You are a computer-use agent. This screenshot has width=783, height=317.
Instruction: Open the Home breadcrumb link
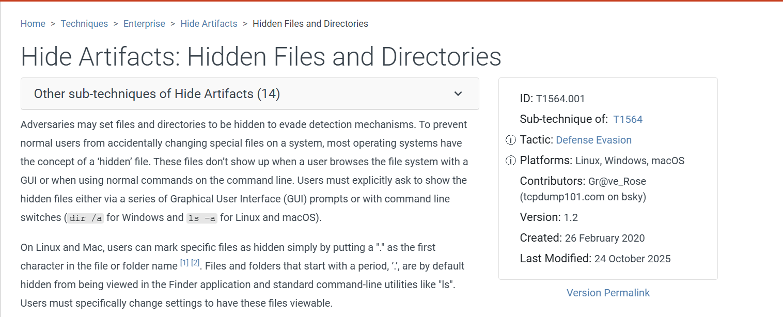point(33,24)
